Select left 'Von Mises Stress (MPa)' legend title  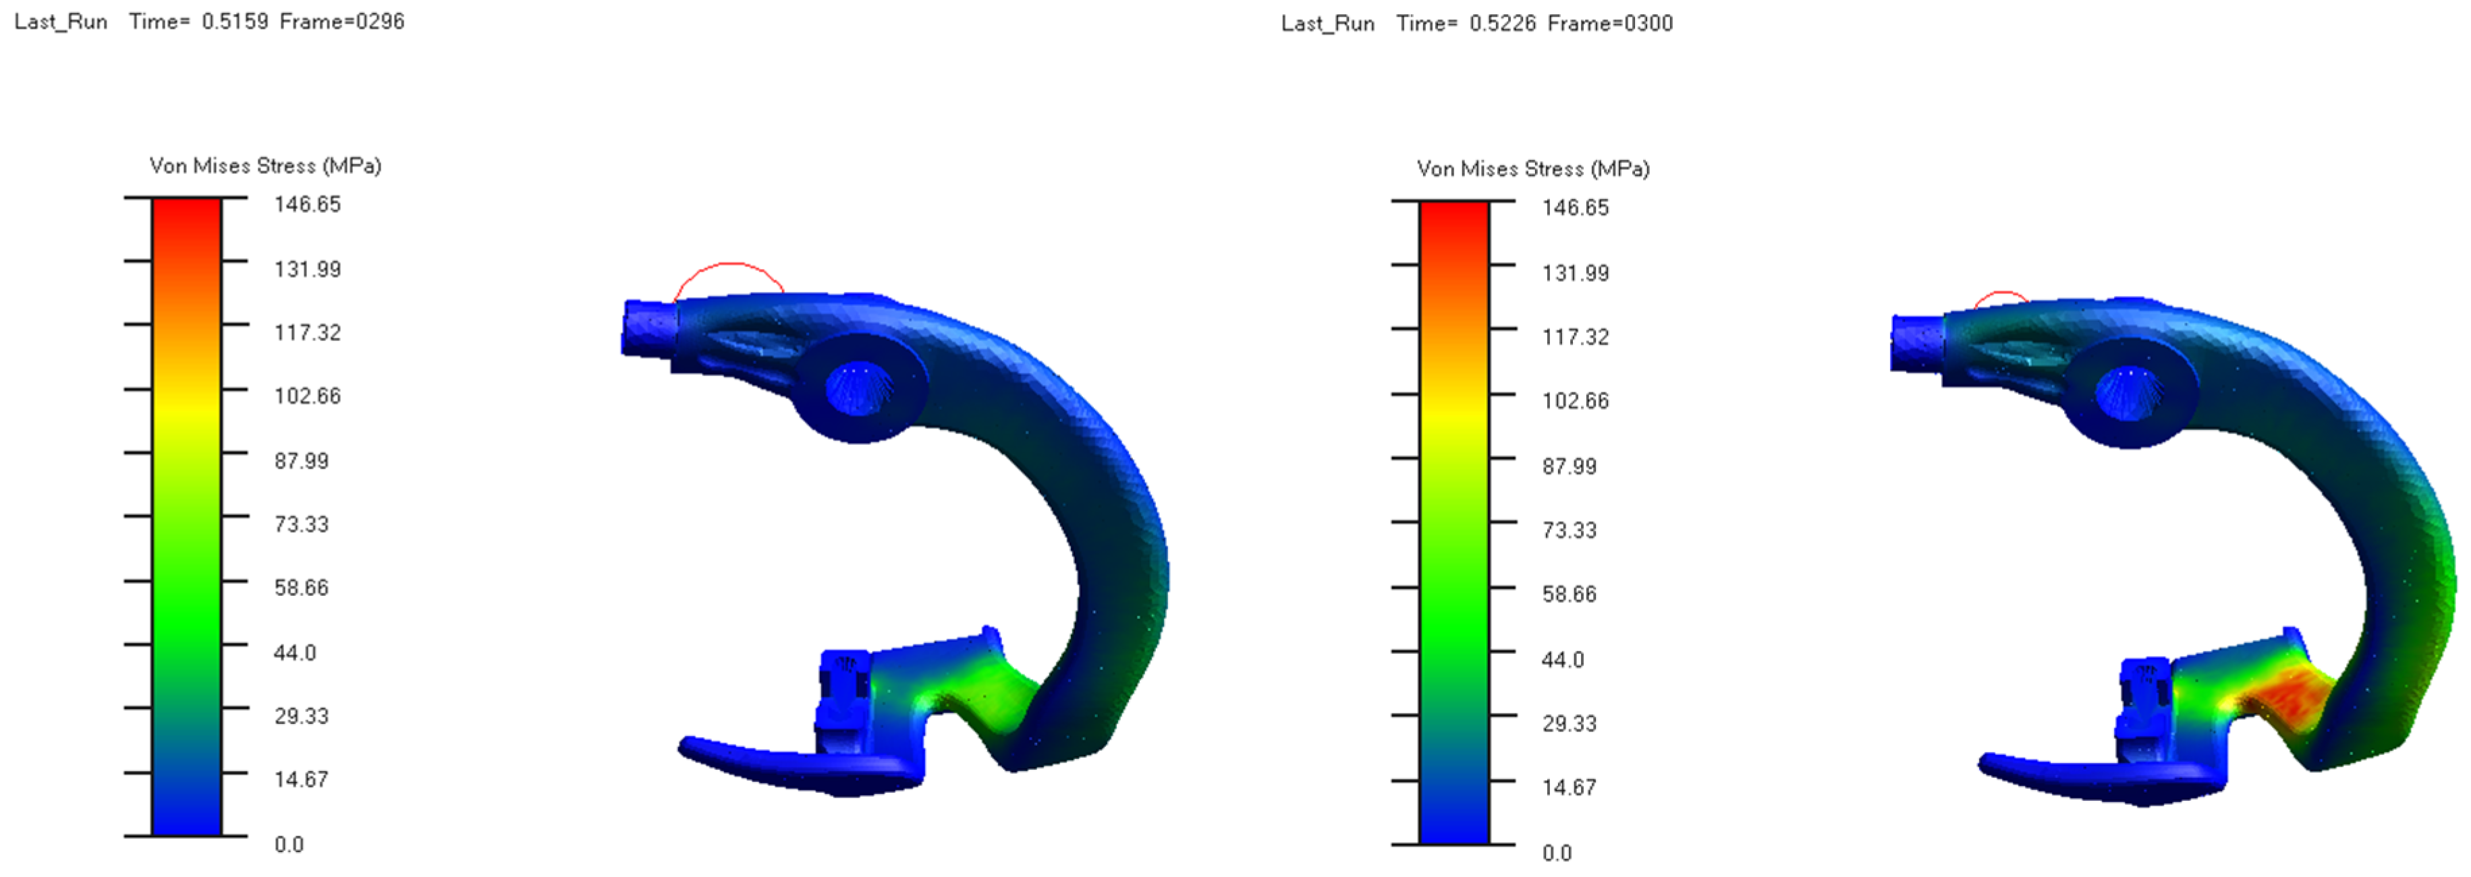pos(265,166)
